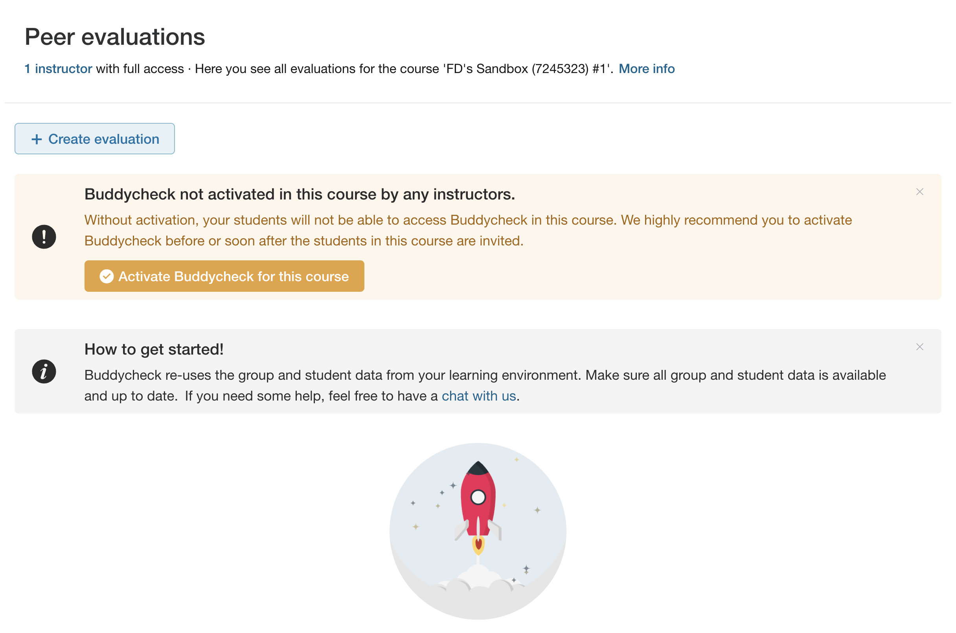Click the red rocket illustration
The image size is (956, 633).
point(478,507)
